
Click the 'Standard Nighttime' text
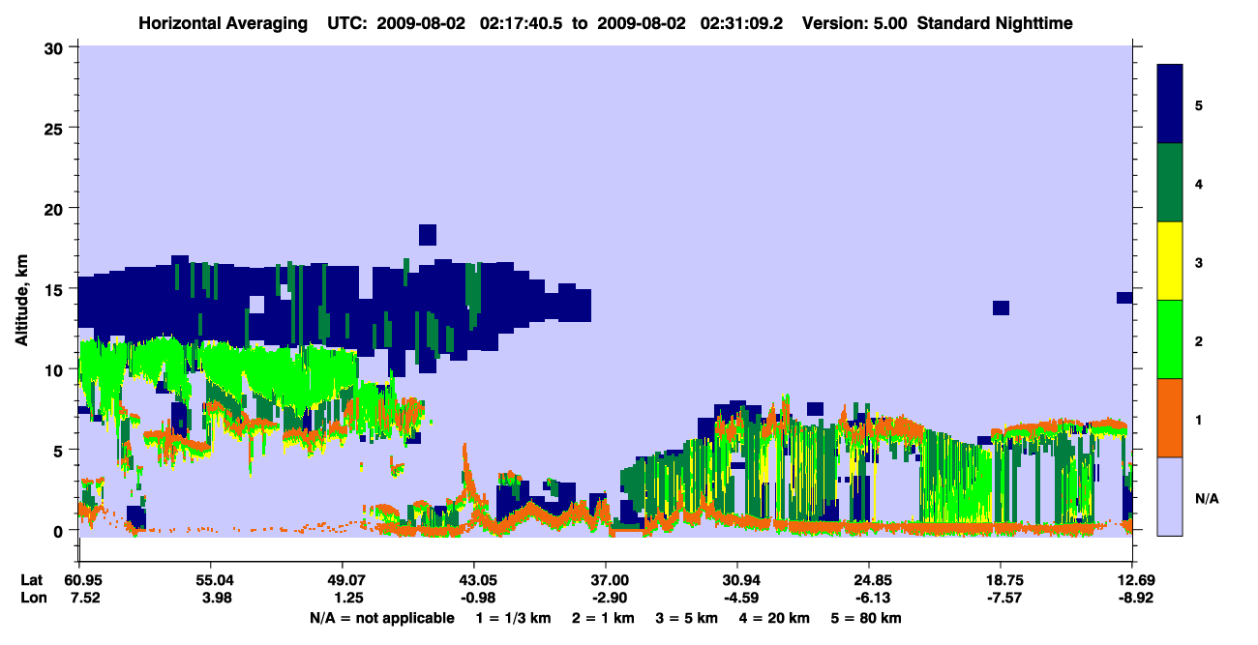click(995, 22)
